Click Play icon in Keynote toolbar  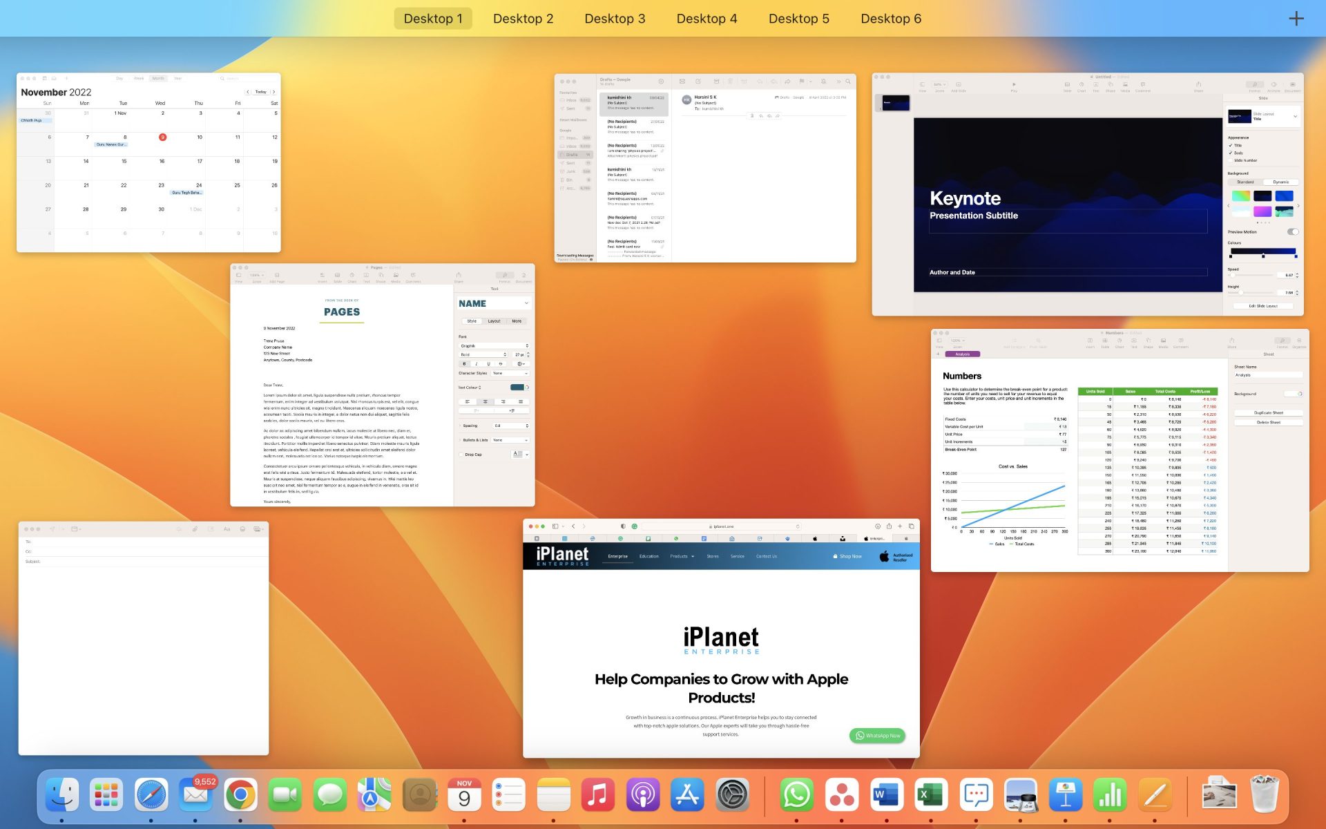(x=1014, y=85)
